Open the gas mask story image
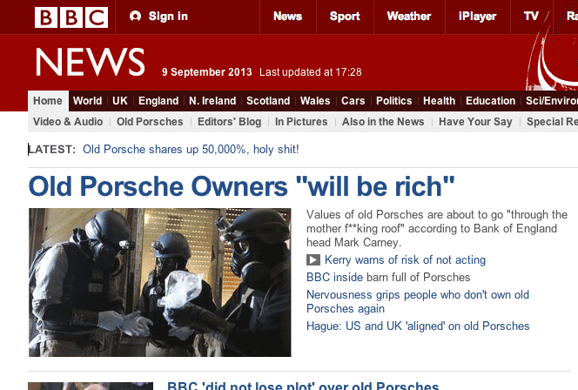 click(x=160, y=282)
